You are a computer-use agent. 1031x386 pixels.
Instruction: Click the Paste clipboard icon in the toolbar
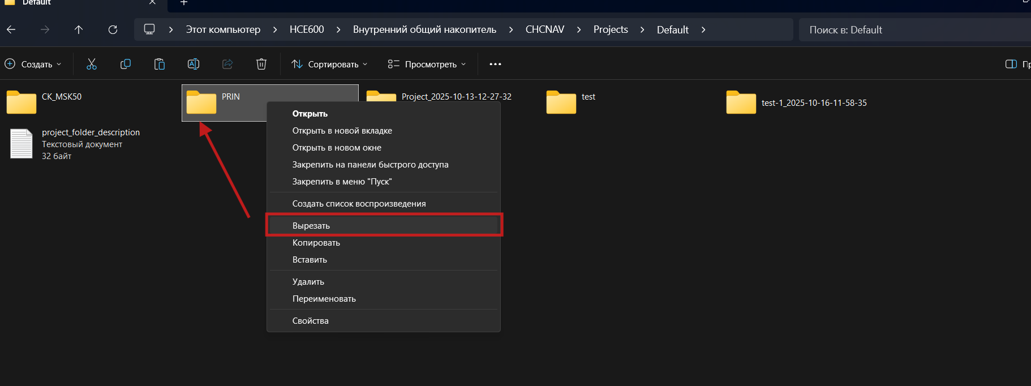[160, 64]
